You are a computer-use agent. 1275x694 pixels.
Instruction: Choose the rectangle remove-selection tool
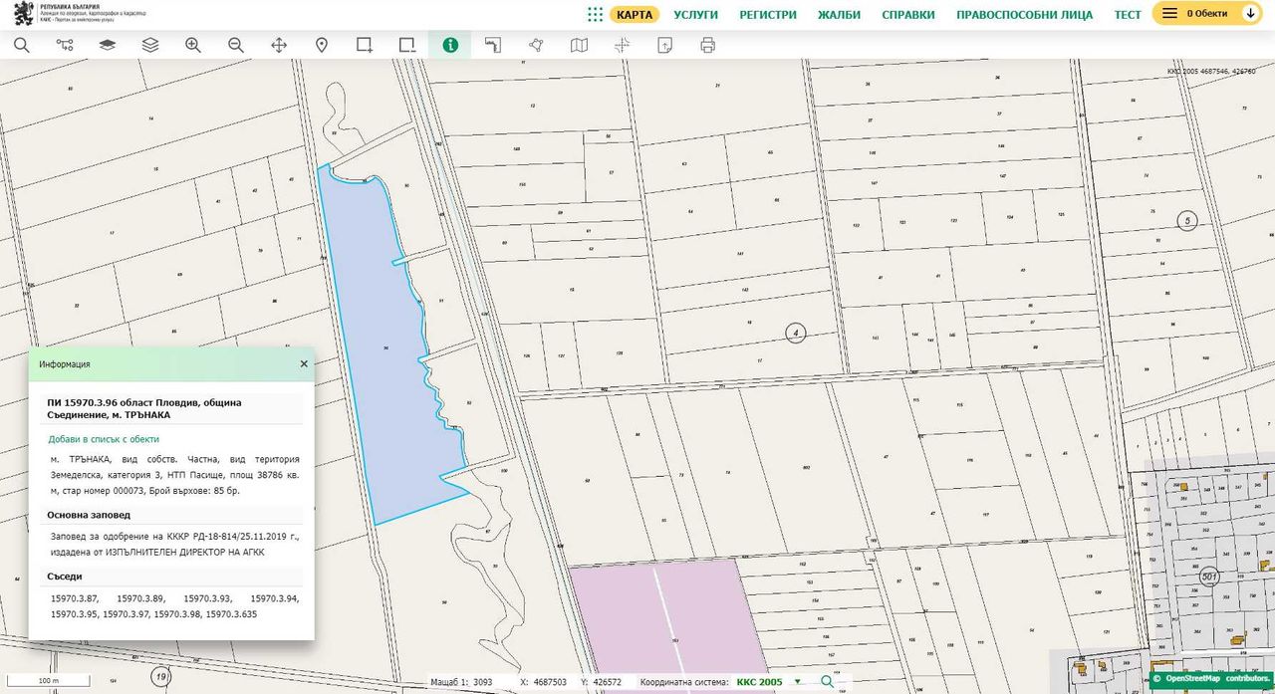[x=407, y=45]
